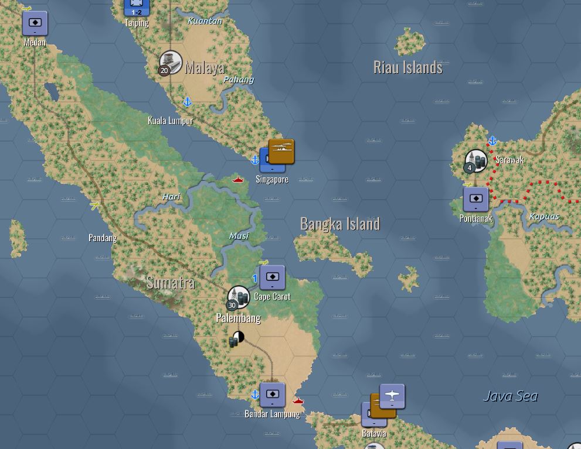Click the Musi river label

click(x=239, y=236)
